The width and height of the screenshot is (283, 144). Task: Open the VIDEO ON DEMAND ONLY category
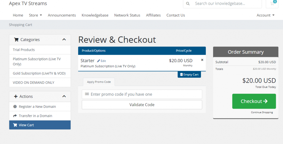coord(40,82)
